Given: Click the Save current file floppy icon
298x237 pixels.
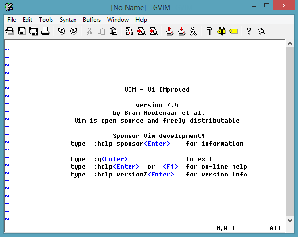Looking at the screenshot, I should pyautogui.click(x=22, y=31).
